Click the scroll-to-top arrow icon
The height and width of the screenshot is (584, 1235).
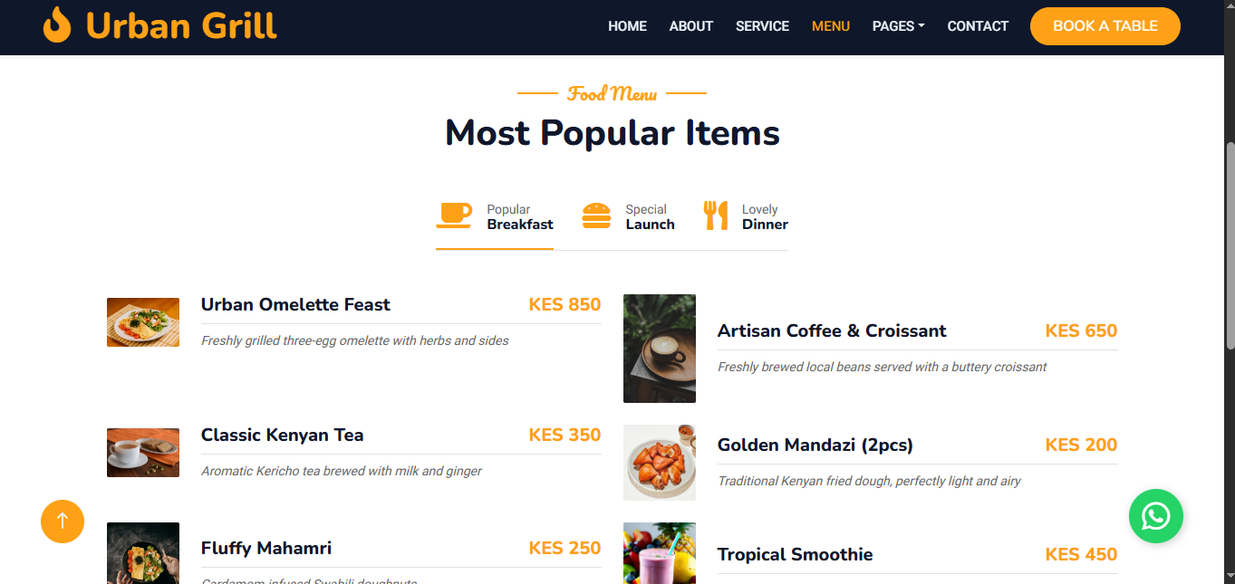(x=62, y=522)
